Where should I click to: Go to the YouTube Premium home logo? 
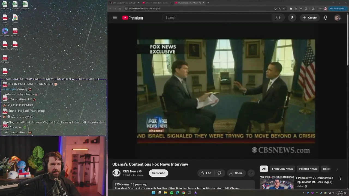133,18
